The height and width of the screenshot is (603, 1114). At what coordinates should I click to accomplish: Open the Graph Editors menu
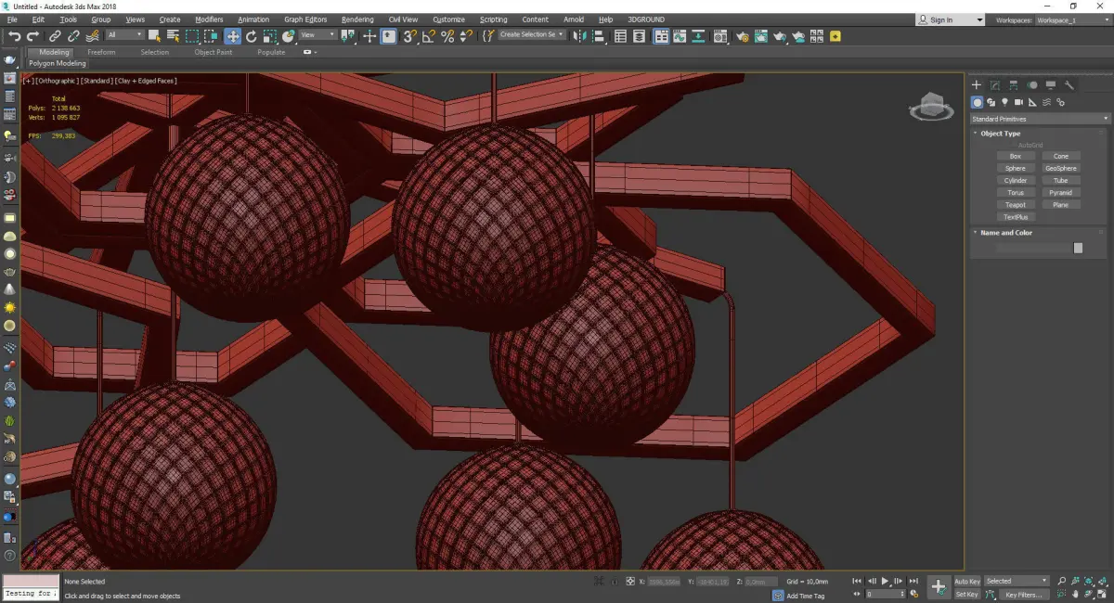tap(305, 19)
